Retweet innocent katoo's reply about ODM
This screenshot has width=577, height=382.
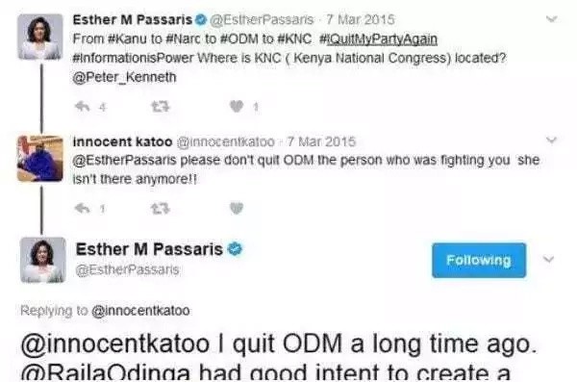coord(160,209)
